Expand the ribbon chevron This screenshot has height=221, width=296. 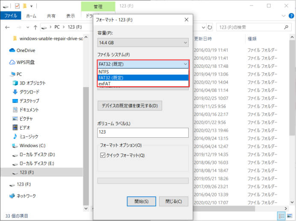[284, 16]
